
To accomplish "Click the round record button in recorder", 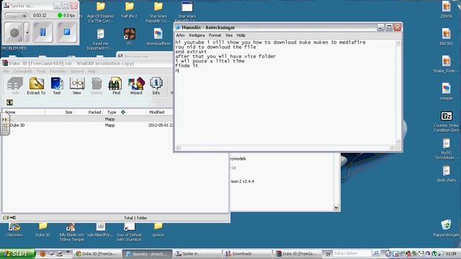I will pos(14,32).
